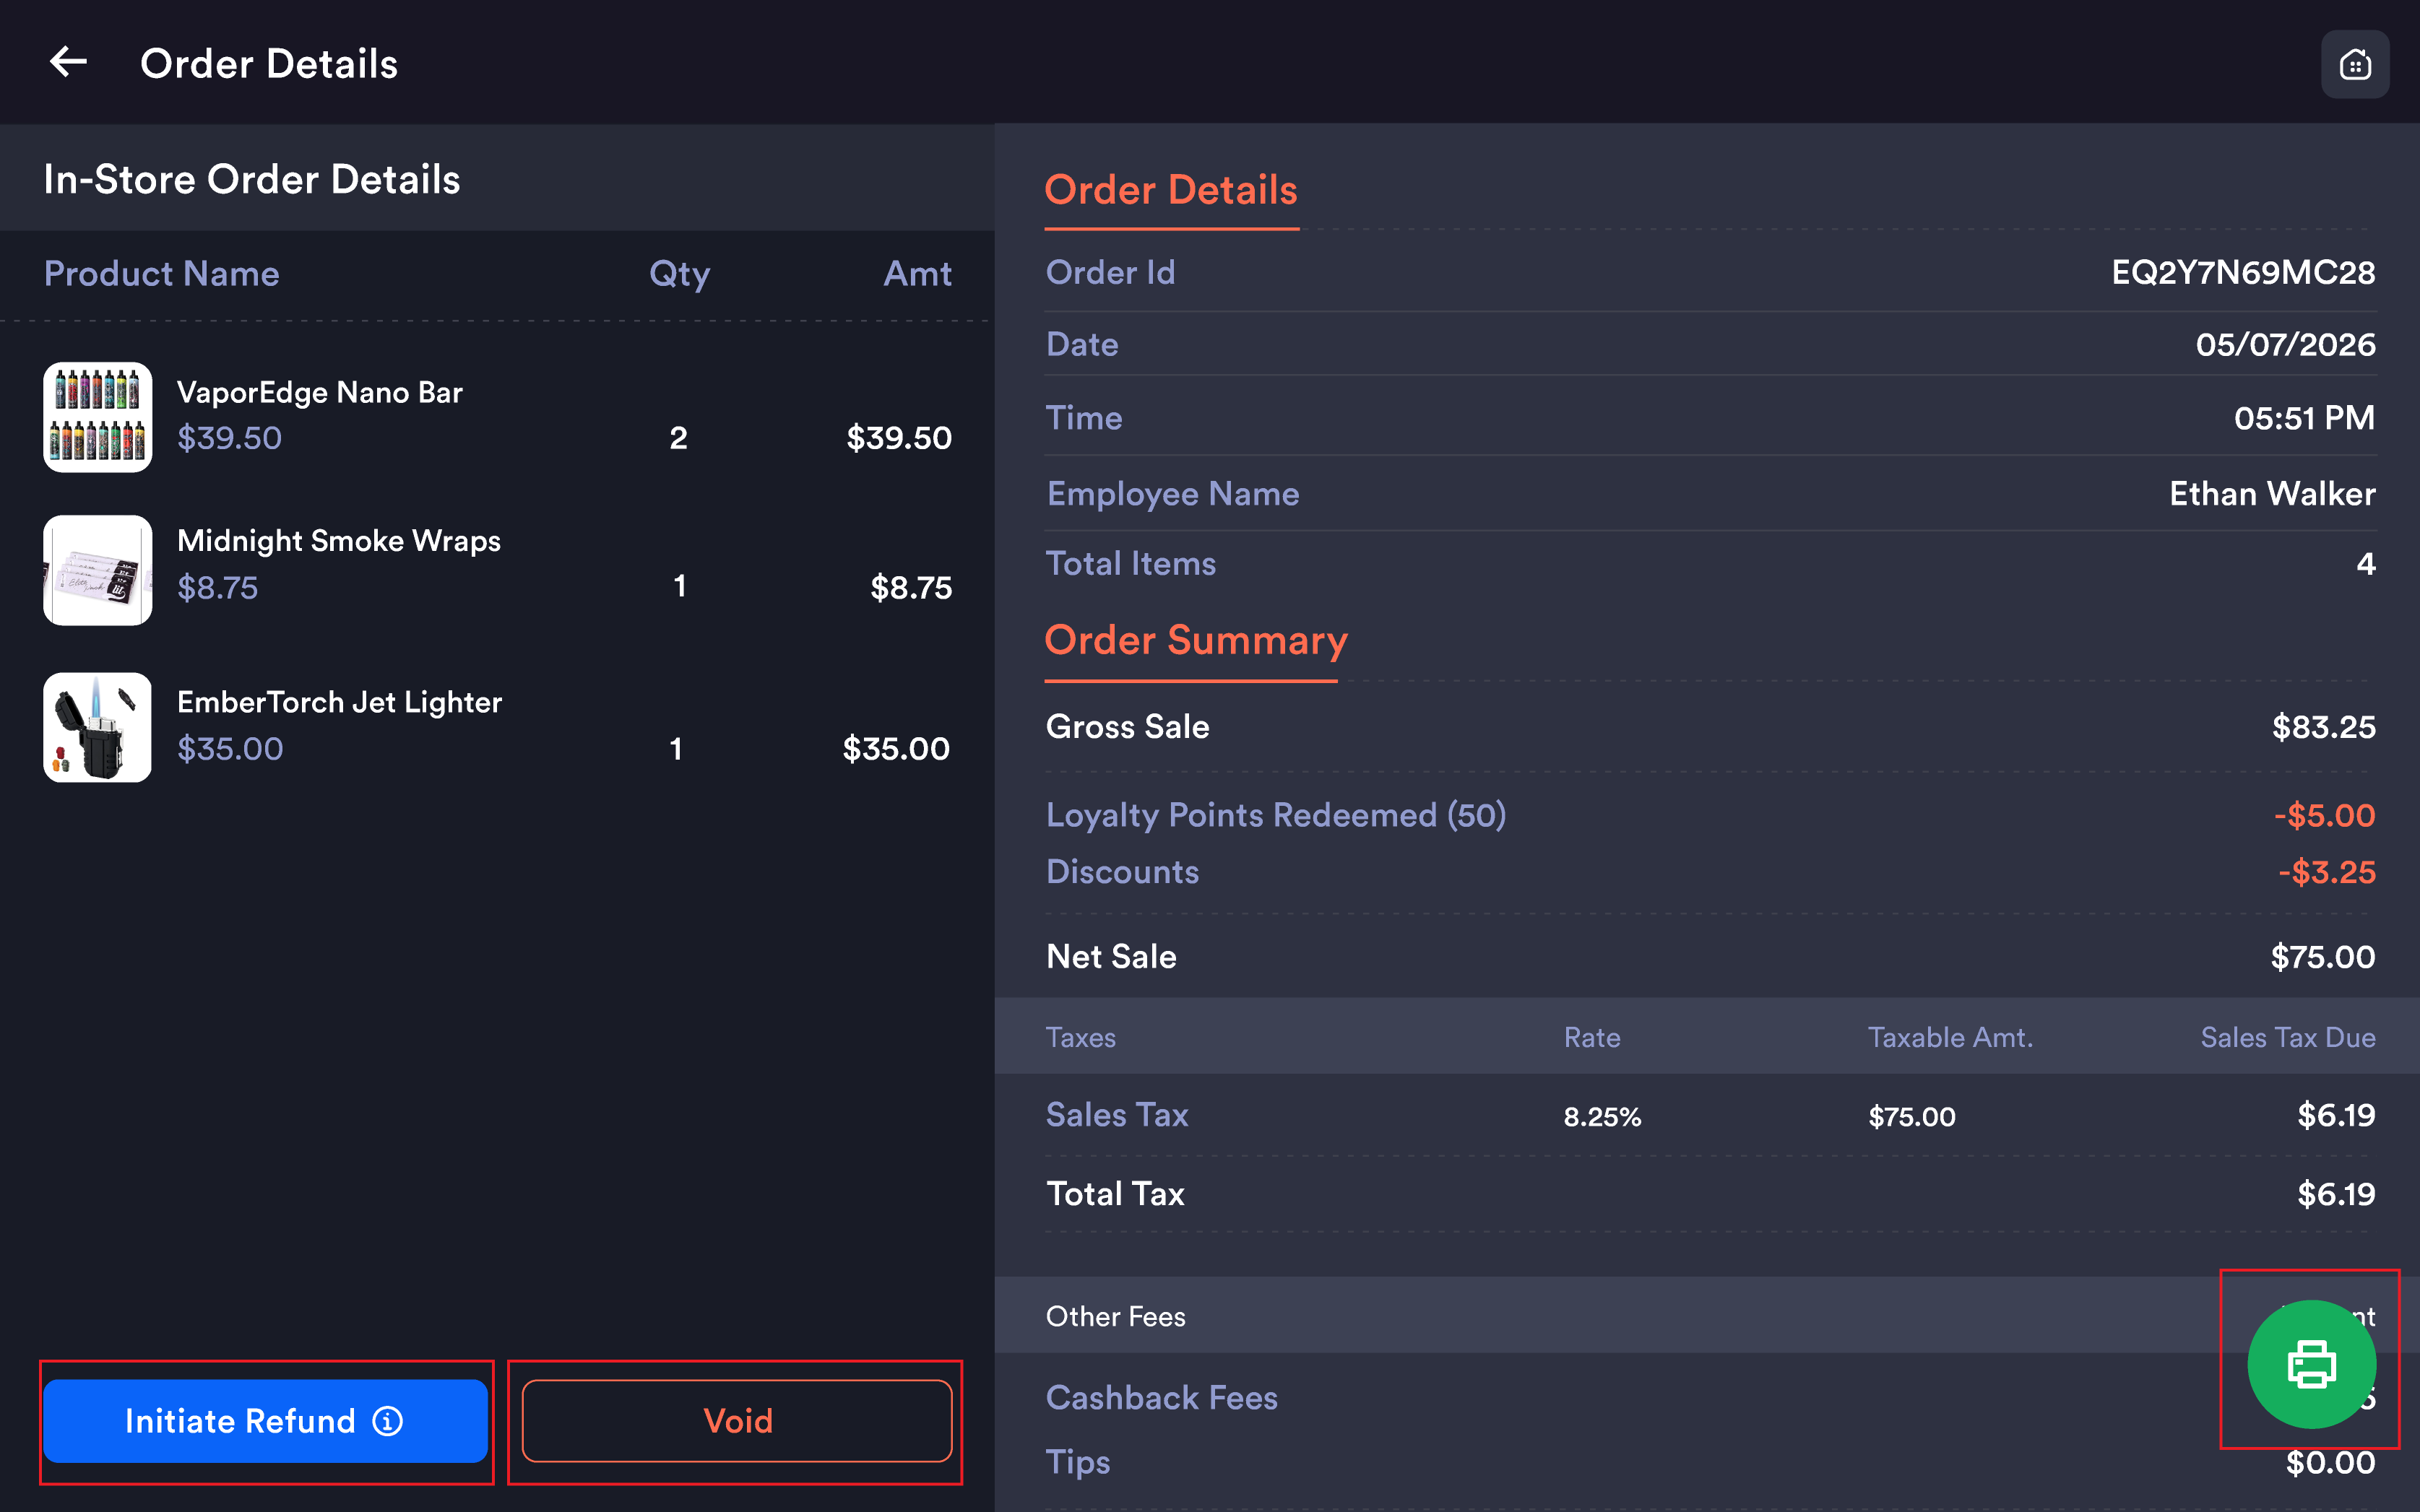This screenshot has height=1512, width=2420.
Task: Click the Net Sale label
Action: pyautogui.click(x=1112, y=957)
